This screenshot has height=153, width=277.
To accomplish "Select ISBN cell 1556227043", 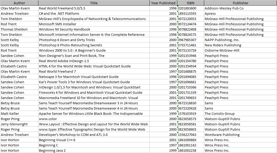I will click(190, 135).
